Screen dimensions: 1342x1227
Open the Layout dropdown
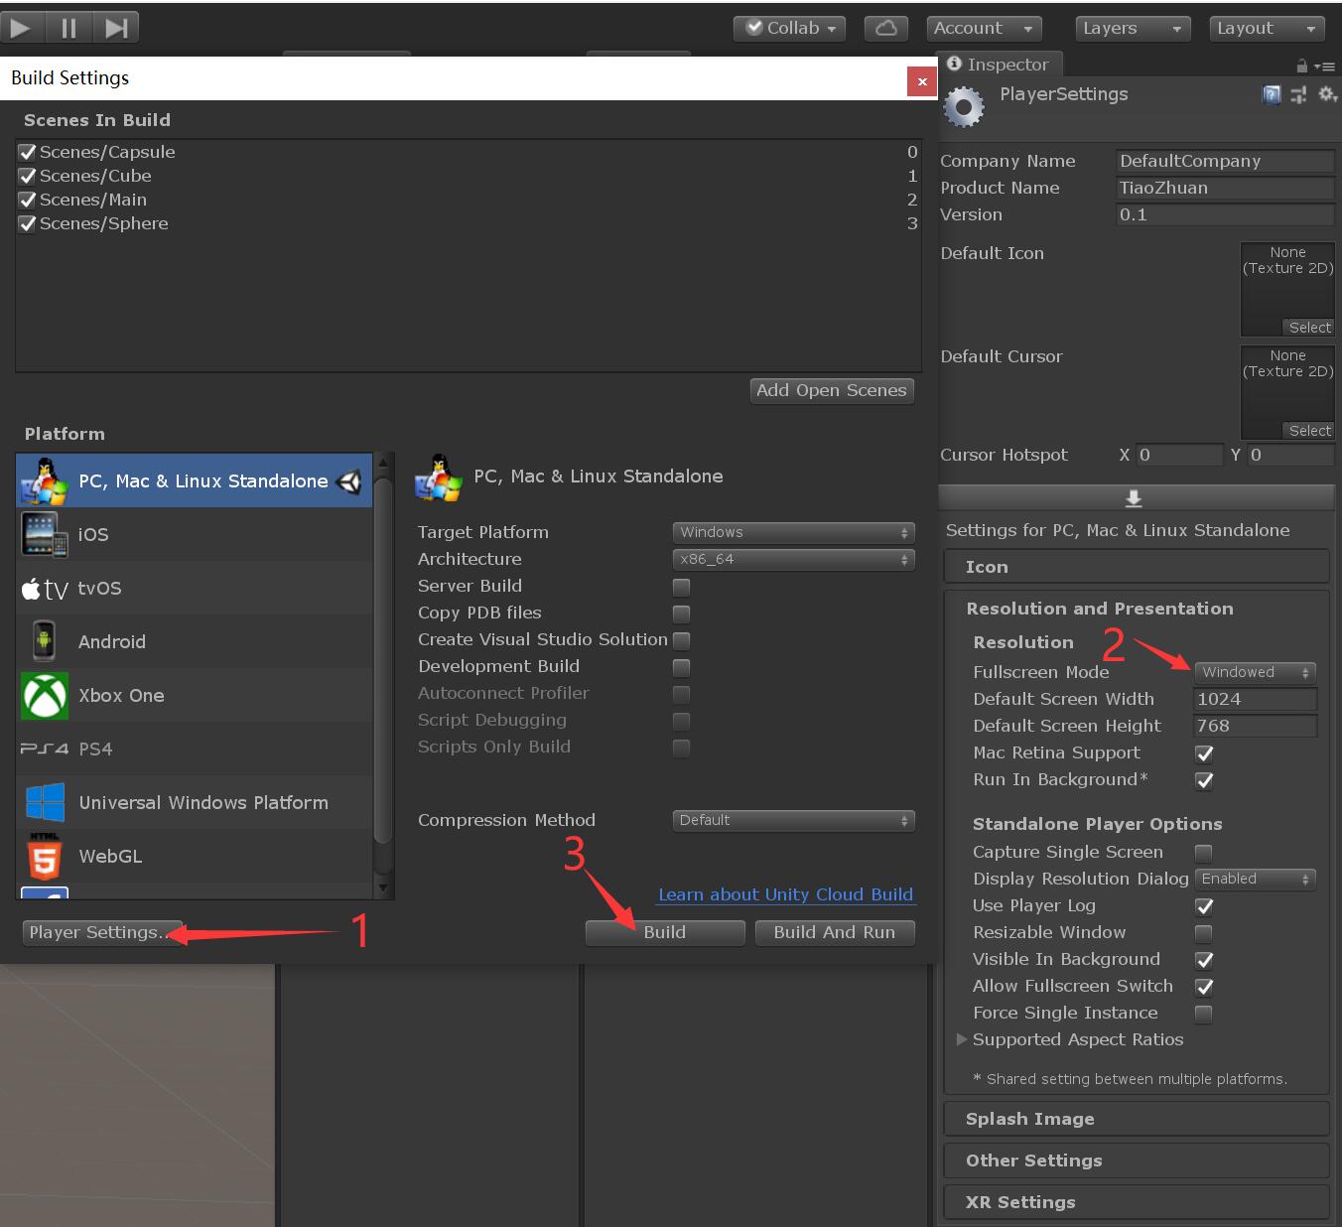1267,28
